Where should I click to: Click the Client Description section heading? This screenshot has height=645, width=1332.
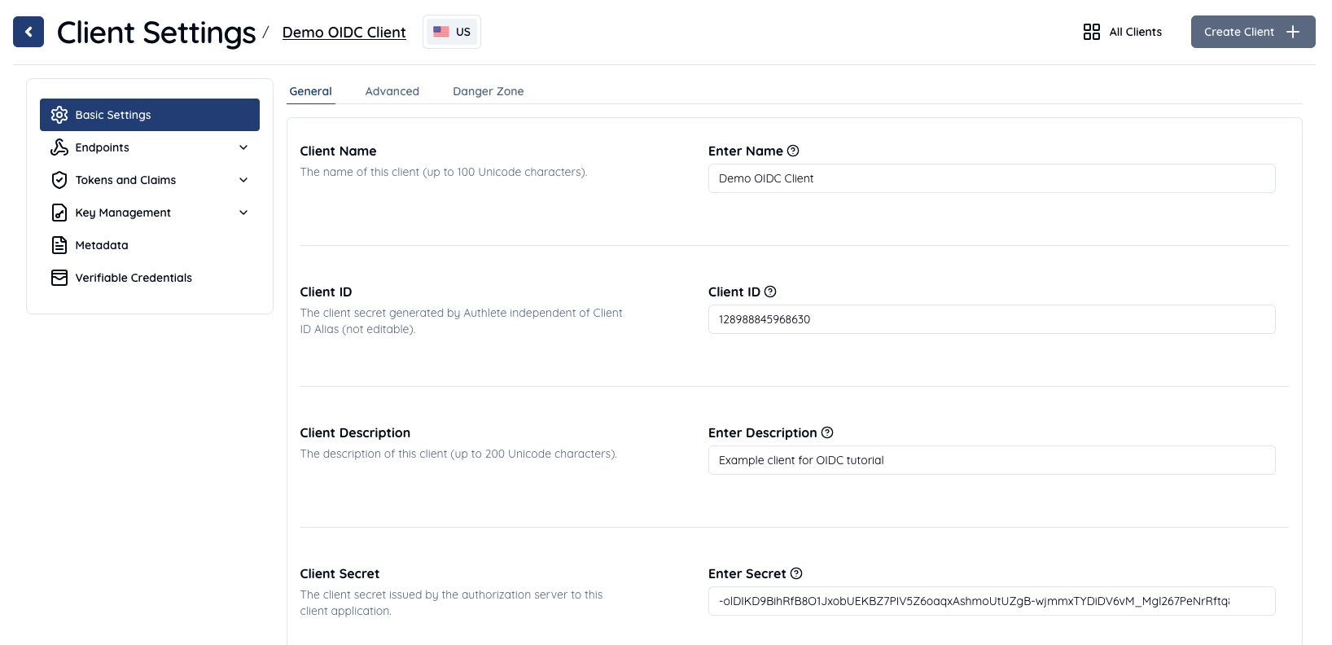coord(355,432)
